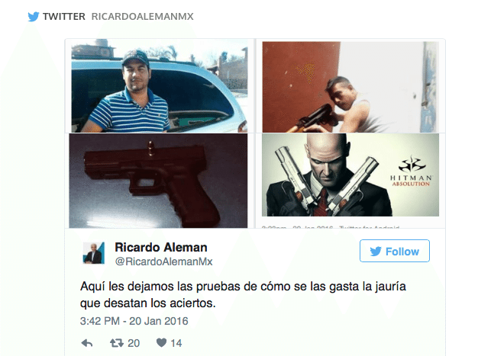
Task: Open Ricardo Aleman's profile avatar
Action: click(94, 253)
